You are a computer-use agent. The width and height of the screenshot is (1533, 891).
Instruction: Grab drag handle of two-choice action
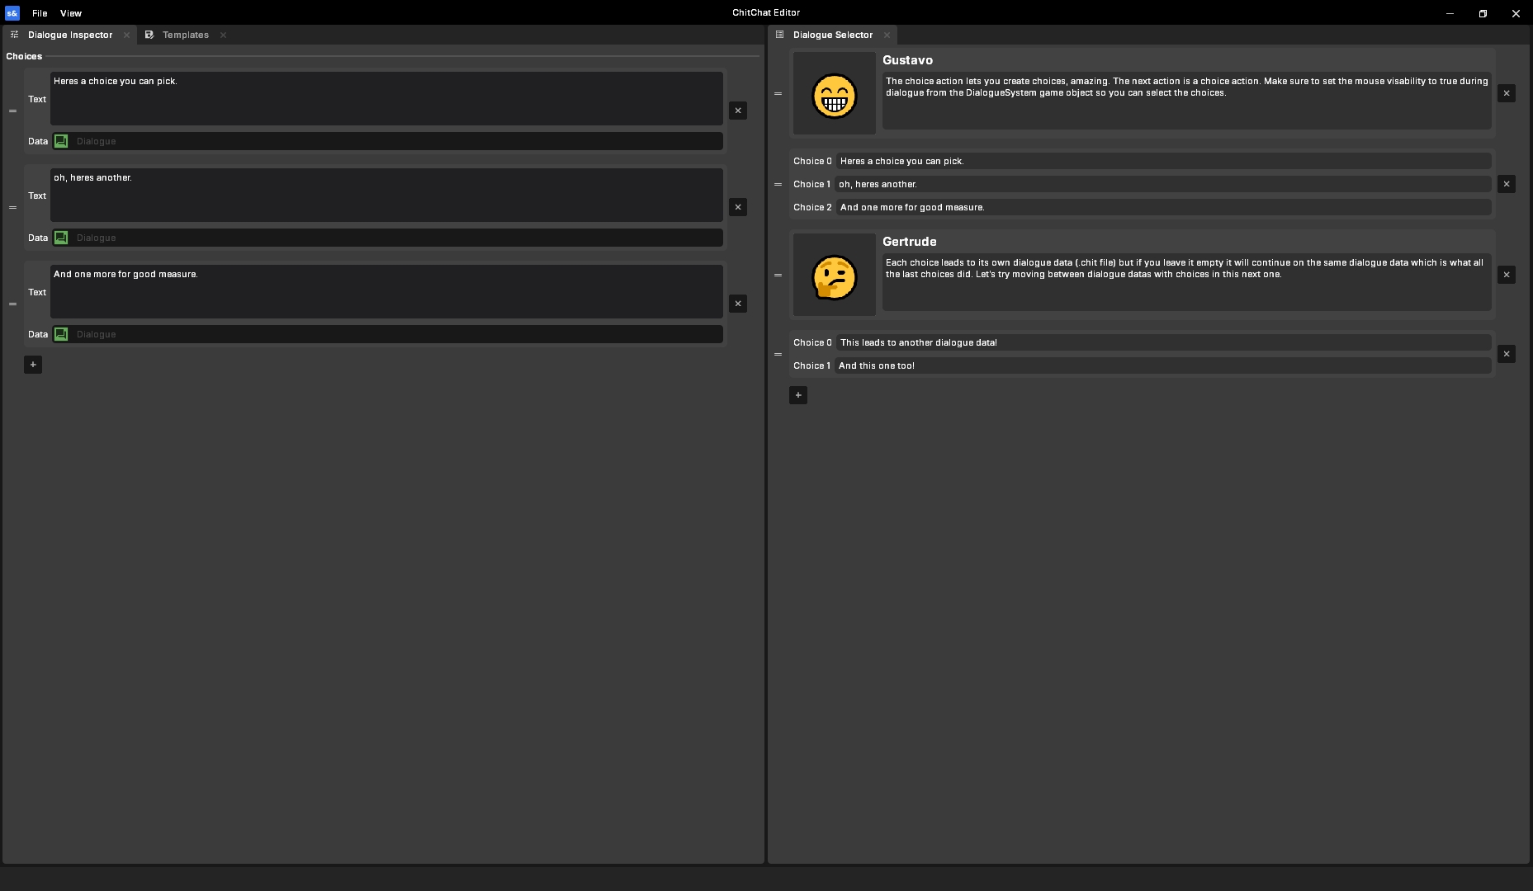tap(778, 354)
